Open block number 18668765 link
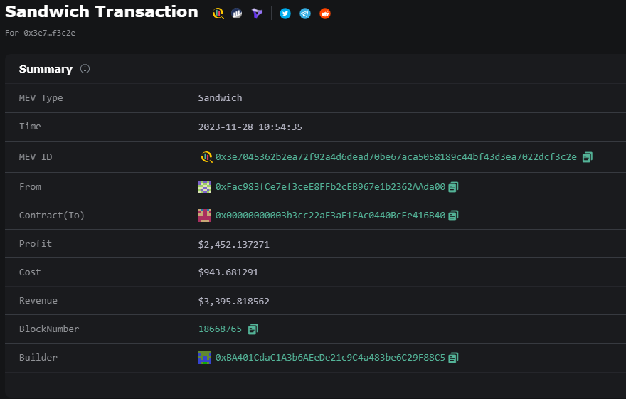 pos(221,329)
